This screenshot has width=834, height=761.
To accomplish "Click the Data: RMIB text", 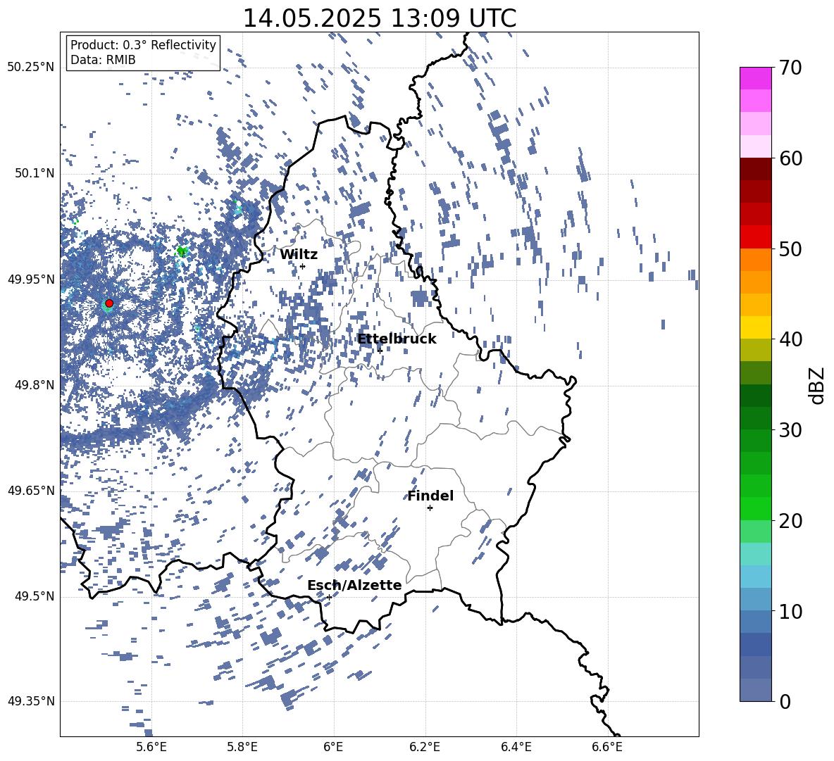I will point(103,60).
